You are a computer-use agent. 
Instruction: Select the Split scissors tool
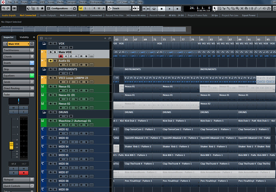click(x=224, y=8)
